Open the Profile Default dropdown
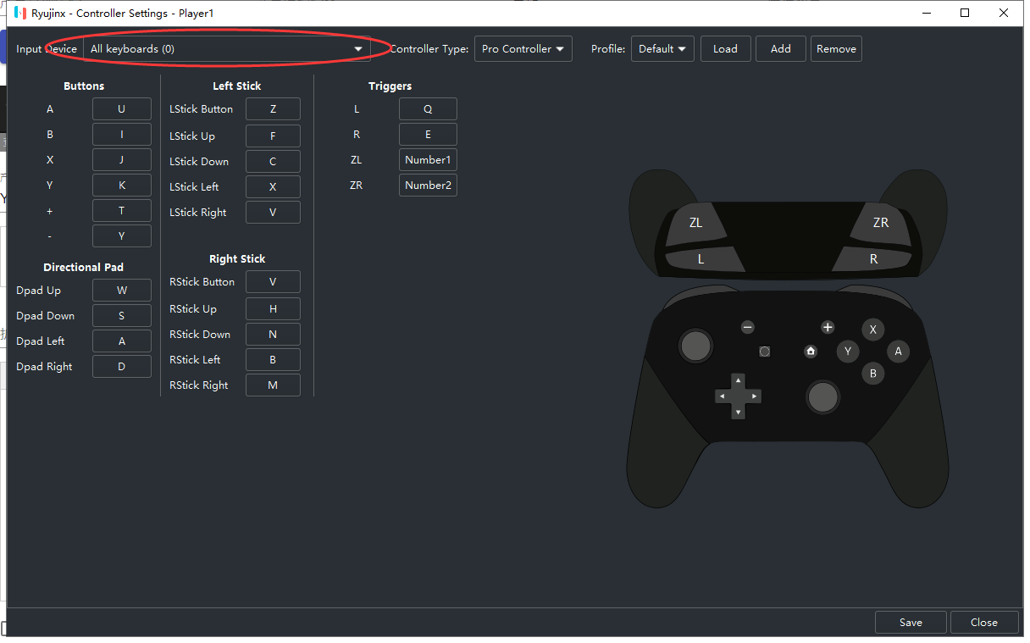1030x643 pixels. (662, 49)
